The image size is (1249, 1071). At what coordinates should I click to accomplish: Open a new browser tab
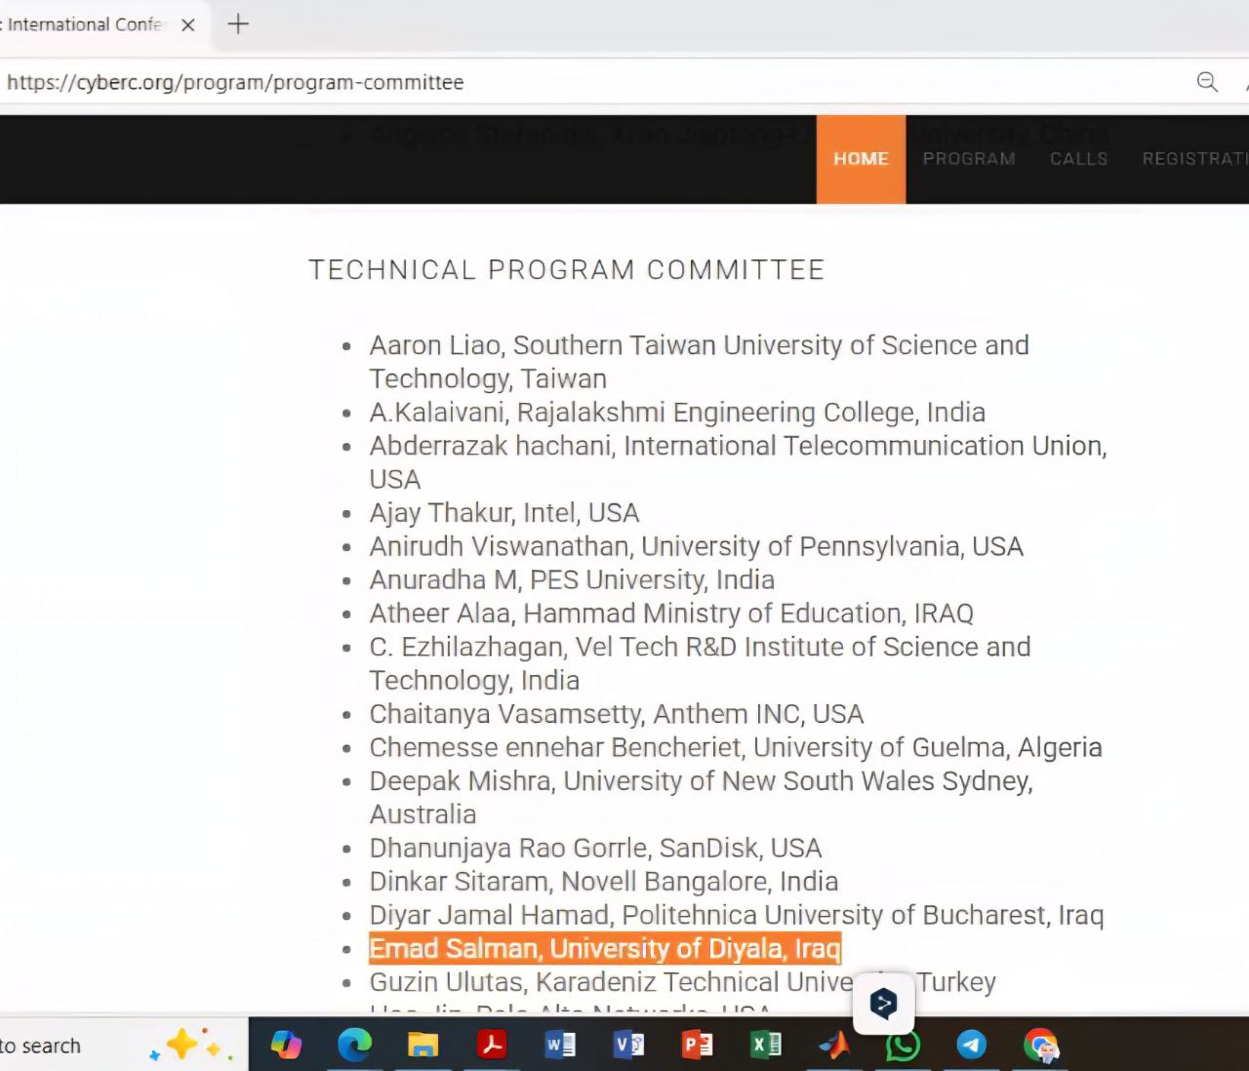(238, 24)
